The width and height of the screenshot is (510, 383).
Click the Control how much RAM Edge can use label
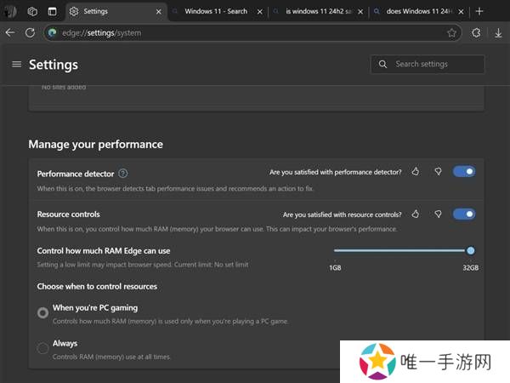tap(104, 251)
